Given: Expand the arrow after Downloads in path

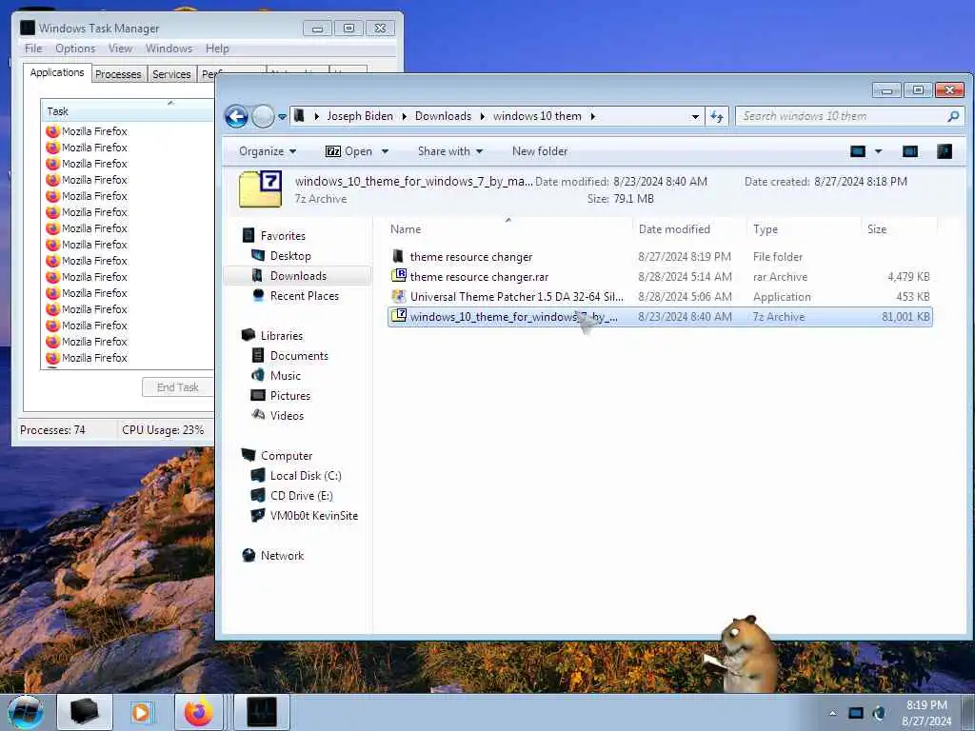Looking at the screenshot, I should pyautogui.click(x=482, y=116).
